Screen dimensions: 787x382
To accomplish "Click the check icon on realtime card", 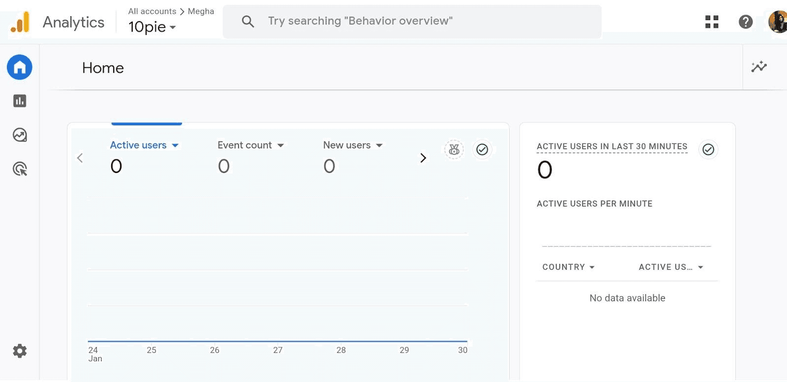I will pos(708,149).
